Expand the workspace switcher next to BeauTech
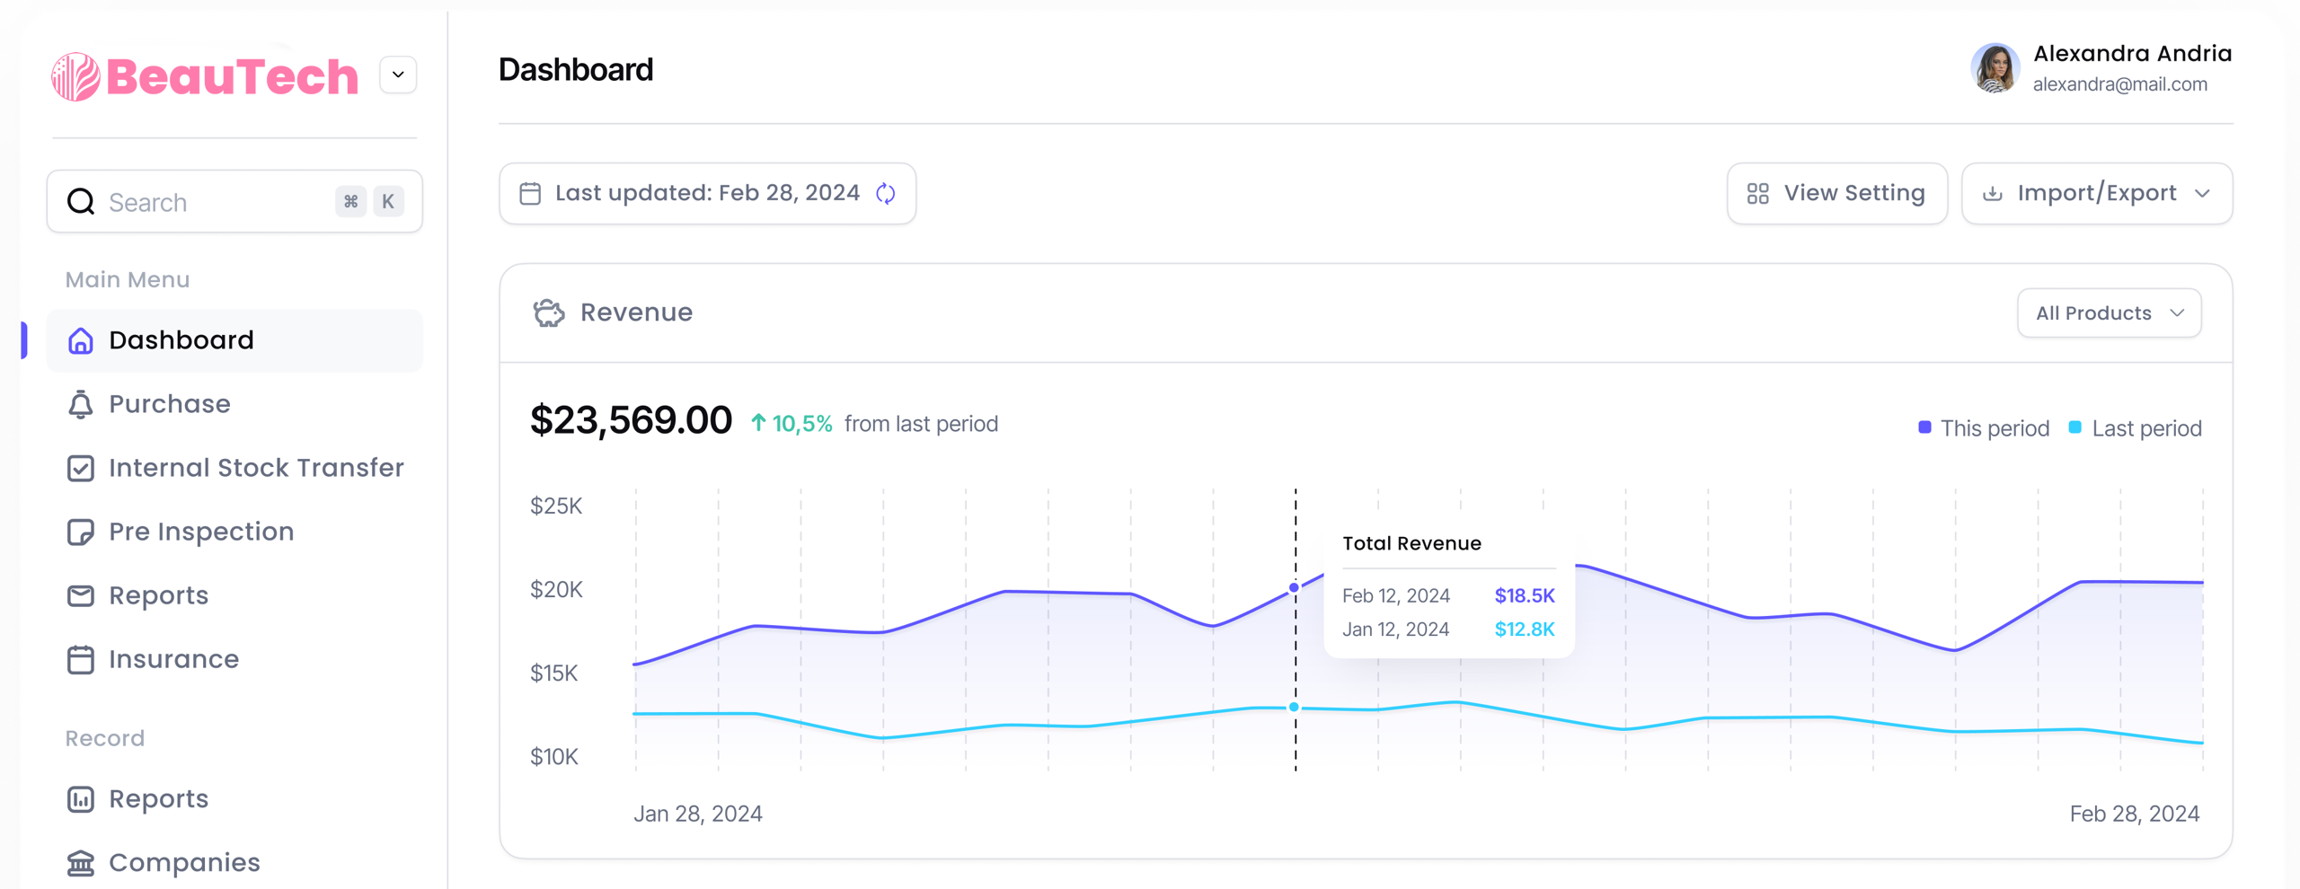Screen dimensions: 2300x889 tap(398, 75)
